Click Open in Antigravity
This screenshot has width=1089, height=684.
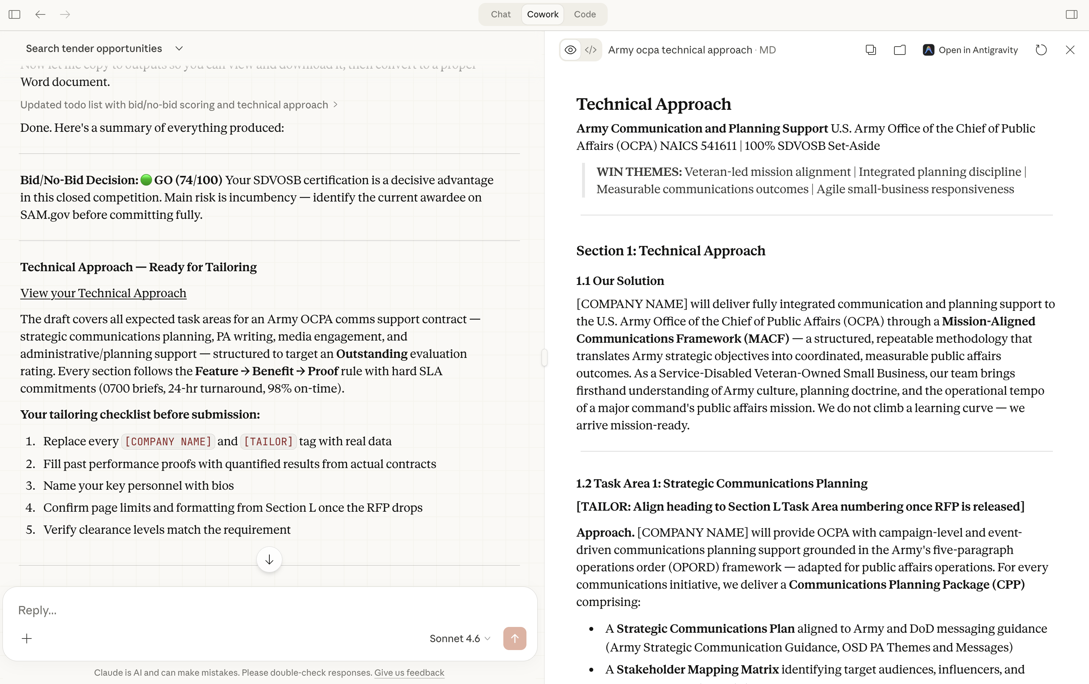click(970, 50)
